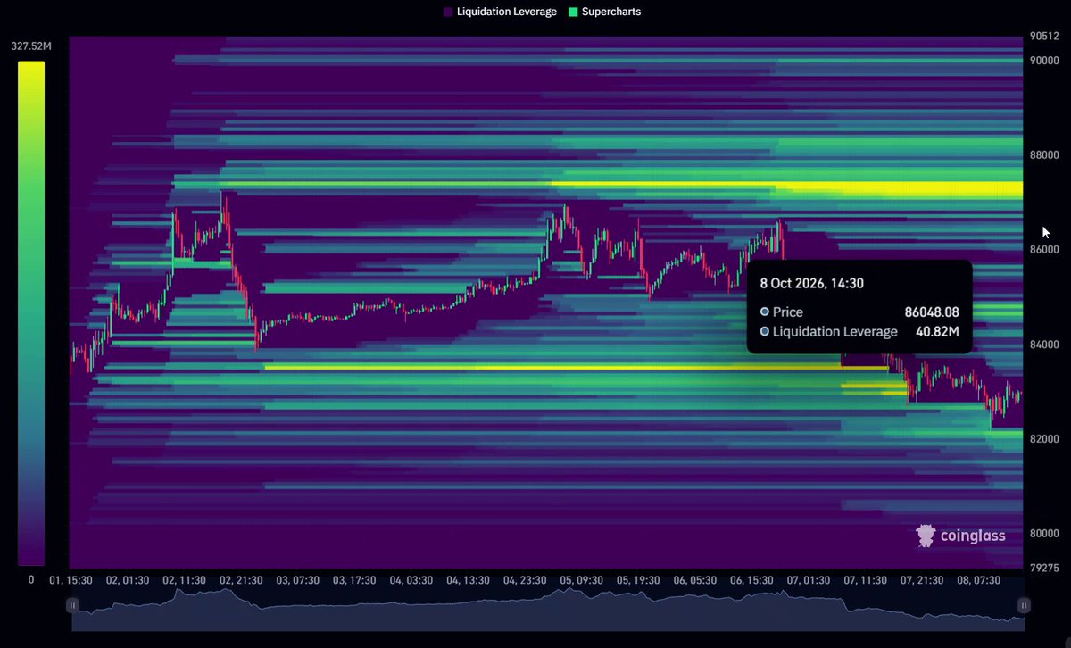Click the right handle of the time range slider
Image resolution: width=1071 pixels, height=648 pixels.
pyautogui.click(x=1024, y=605)
